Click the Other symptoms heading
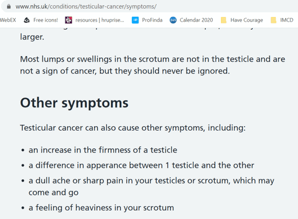 [x=74, y=103]
